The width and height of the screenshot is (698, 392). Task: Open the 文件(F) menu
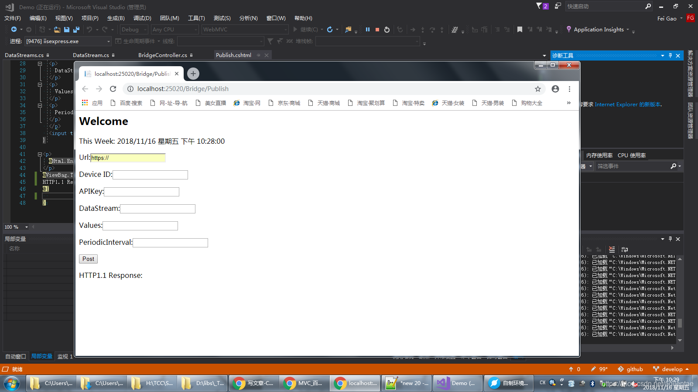13,18
